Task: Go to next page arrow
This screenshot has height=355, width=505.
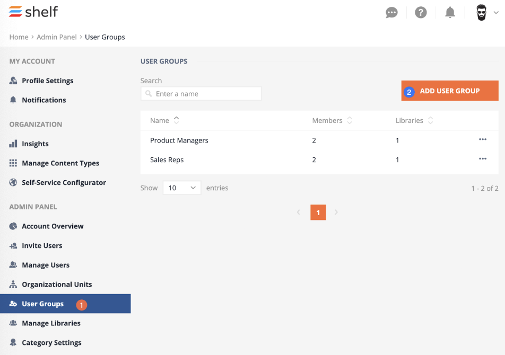Action: 336,212
